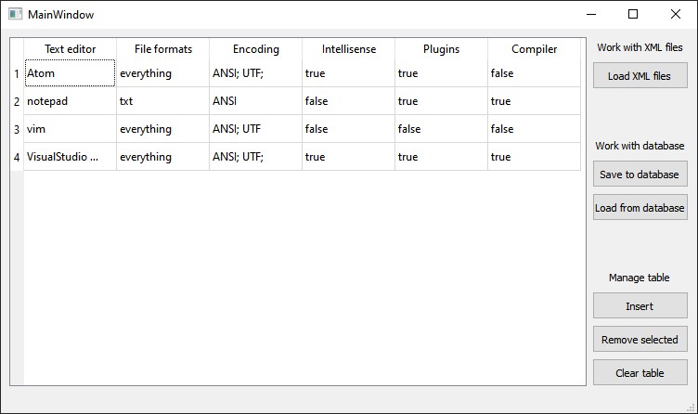The width and height of the screenshot is (698, 414).
Task: Clear table button
Action: coord(640,372)
